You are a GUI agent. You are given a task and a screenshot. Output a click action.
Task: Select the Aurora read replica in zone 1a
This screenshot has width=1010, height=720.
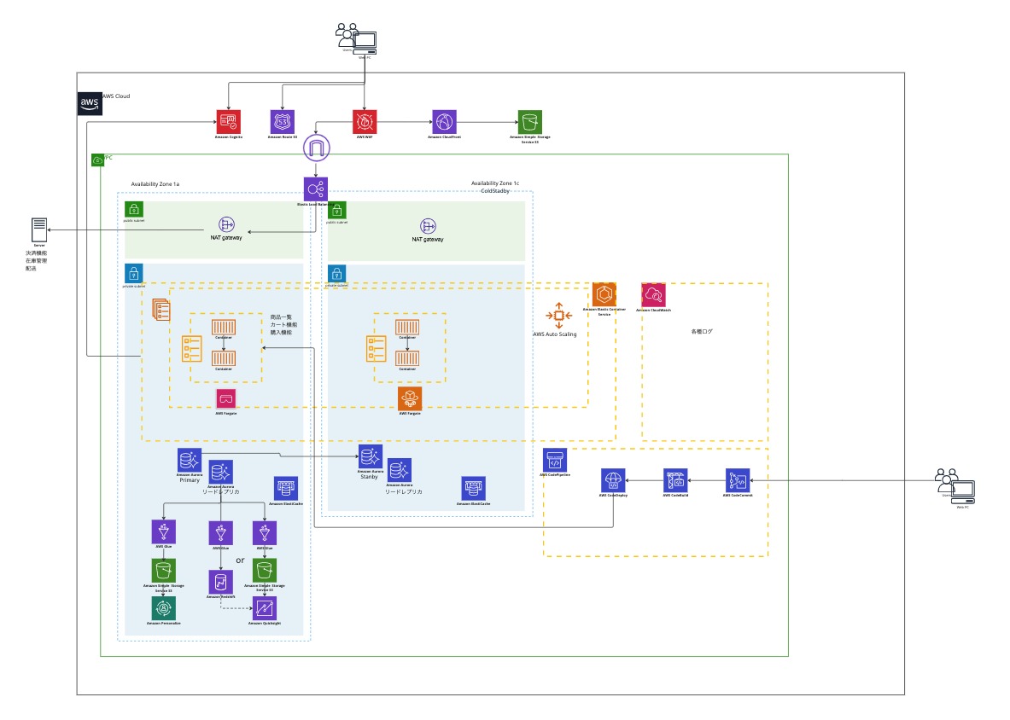click(x=220, y=473)
